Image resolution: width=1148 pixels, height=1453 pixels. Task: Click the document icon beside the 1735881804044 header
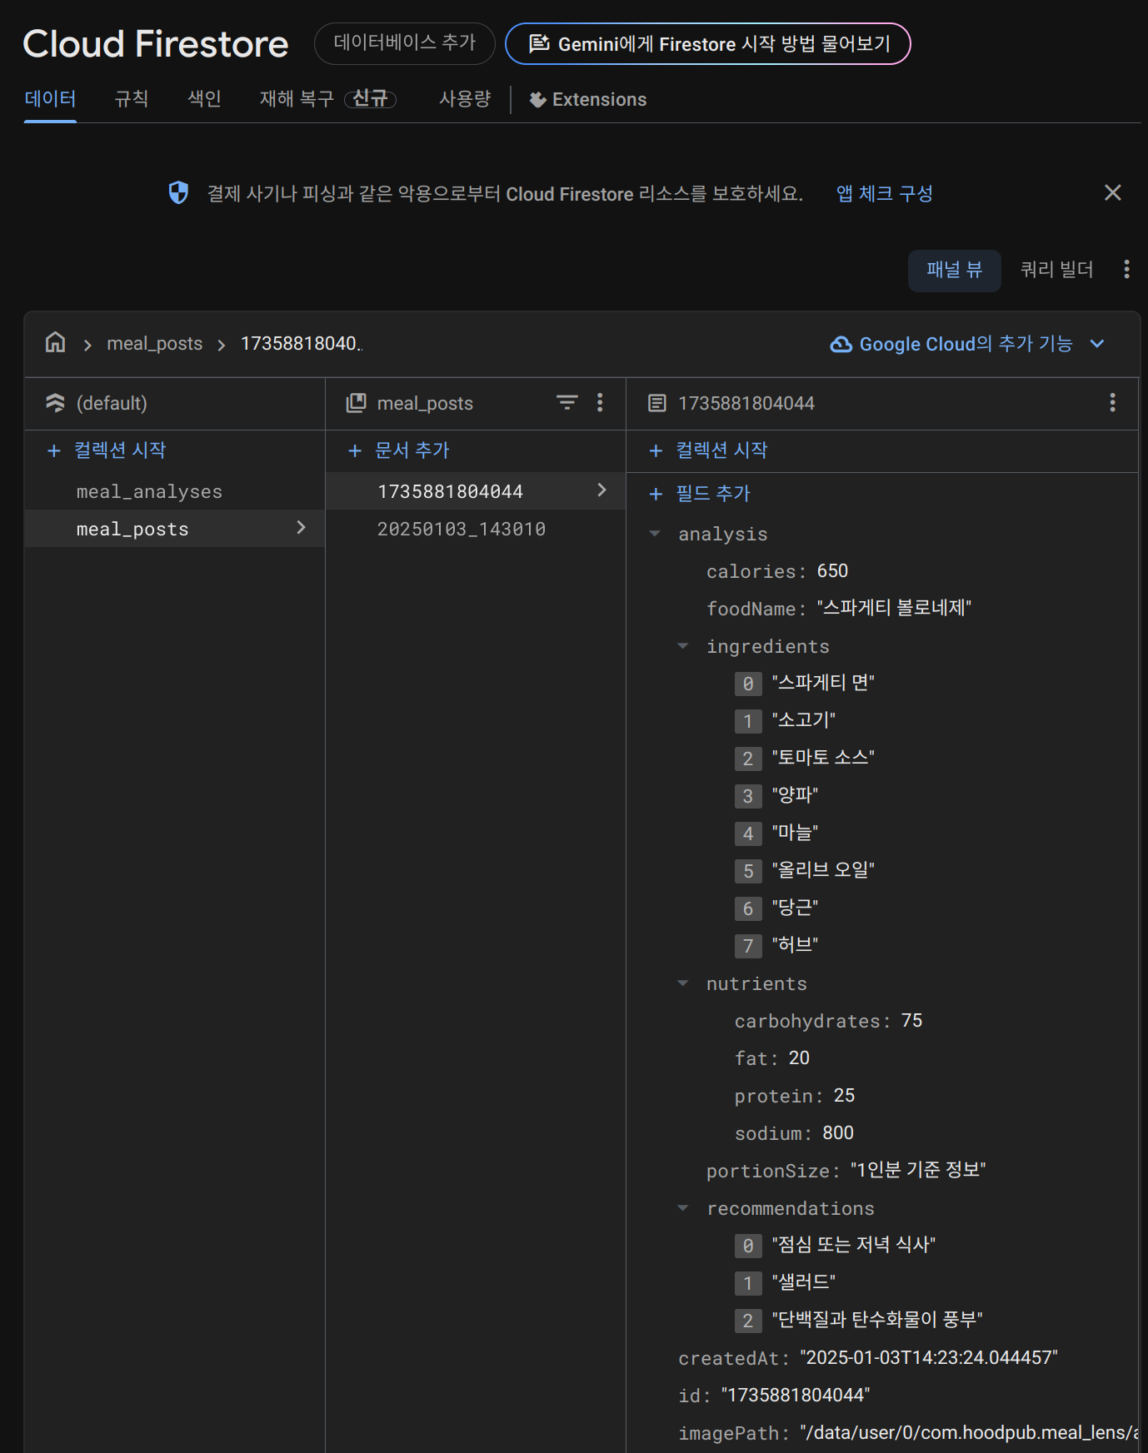[656, 403]
